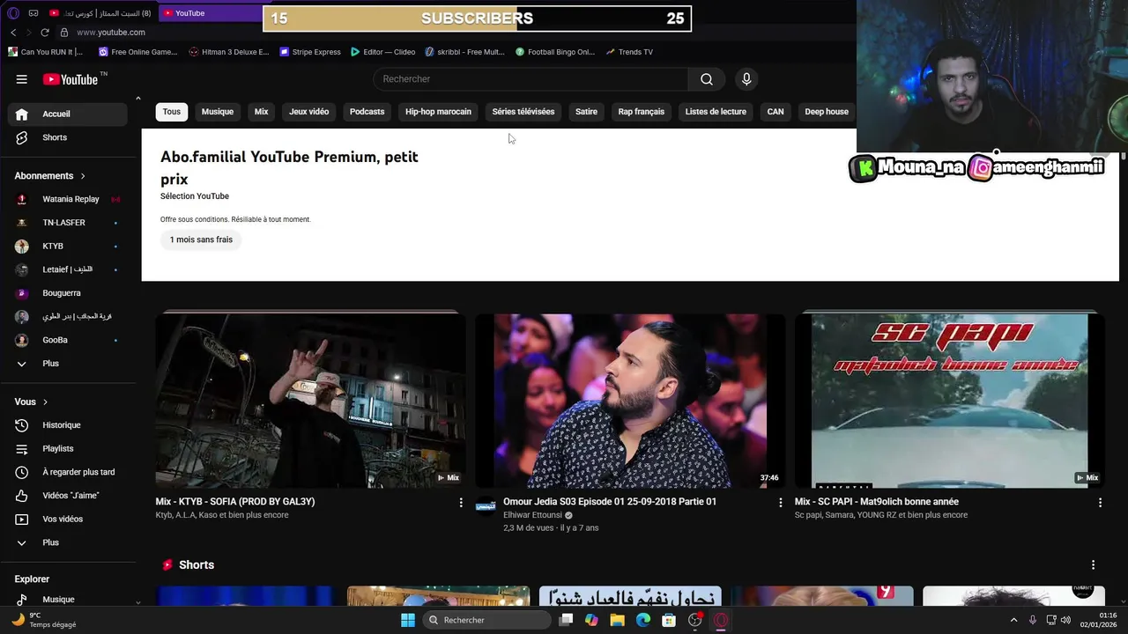Play the SC PAPI bonne année thumbnail
Screen dimensions: 1128x634
coord(950,401)
